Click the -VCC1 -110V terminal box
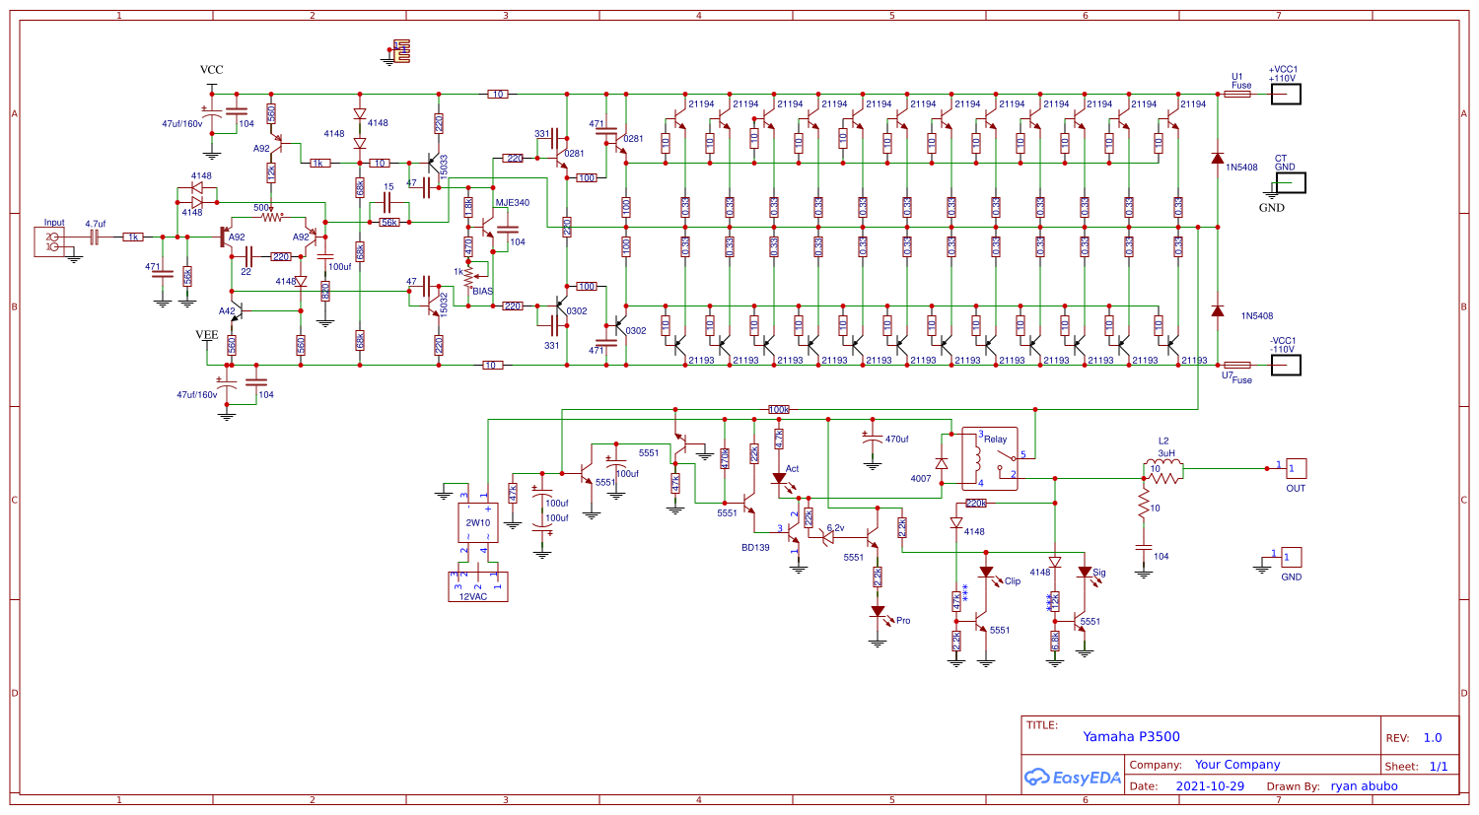Screen dimensions: 1479x815 pos(1286,366)
